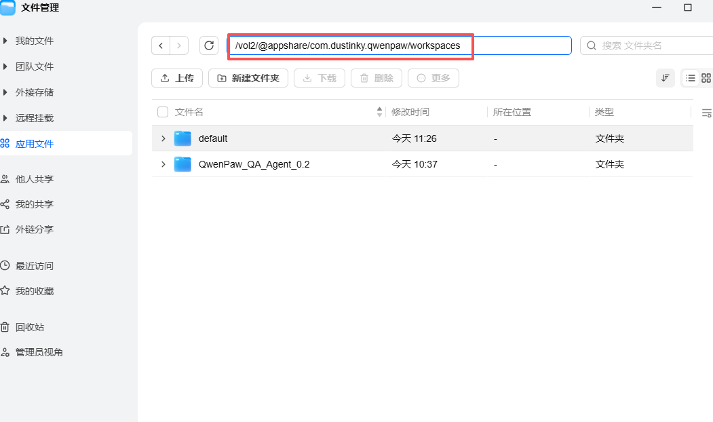Select the default folder name
Viewport: 713px width, 422px height.
point(213,138)
